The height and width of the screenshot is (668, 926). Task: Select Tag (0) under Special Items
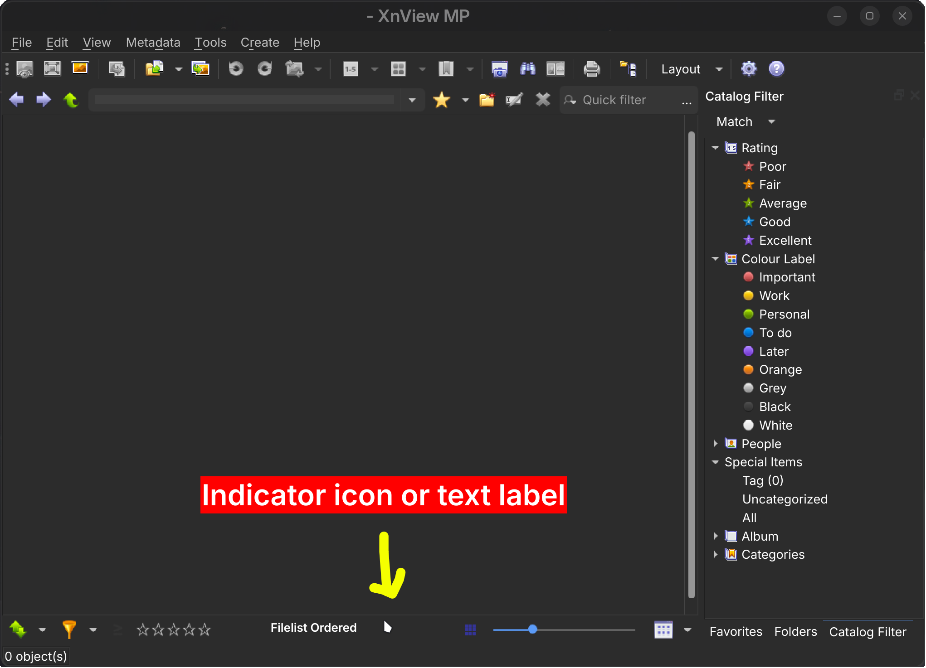763,480
